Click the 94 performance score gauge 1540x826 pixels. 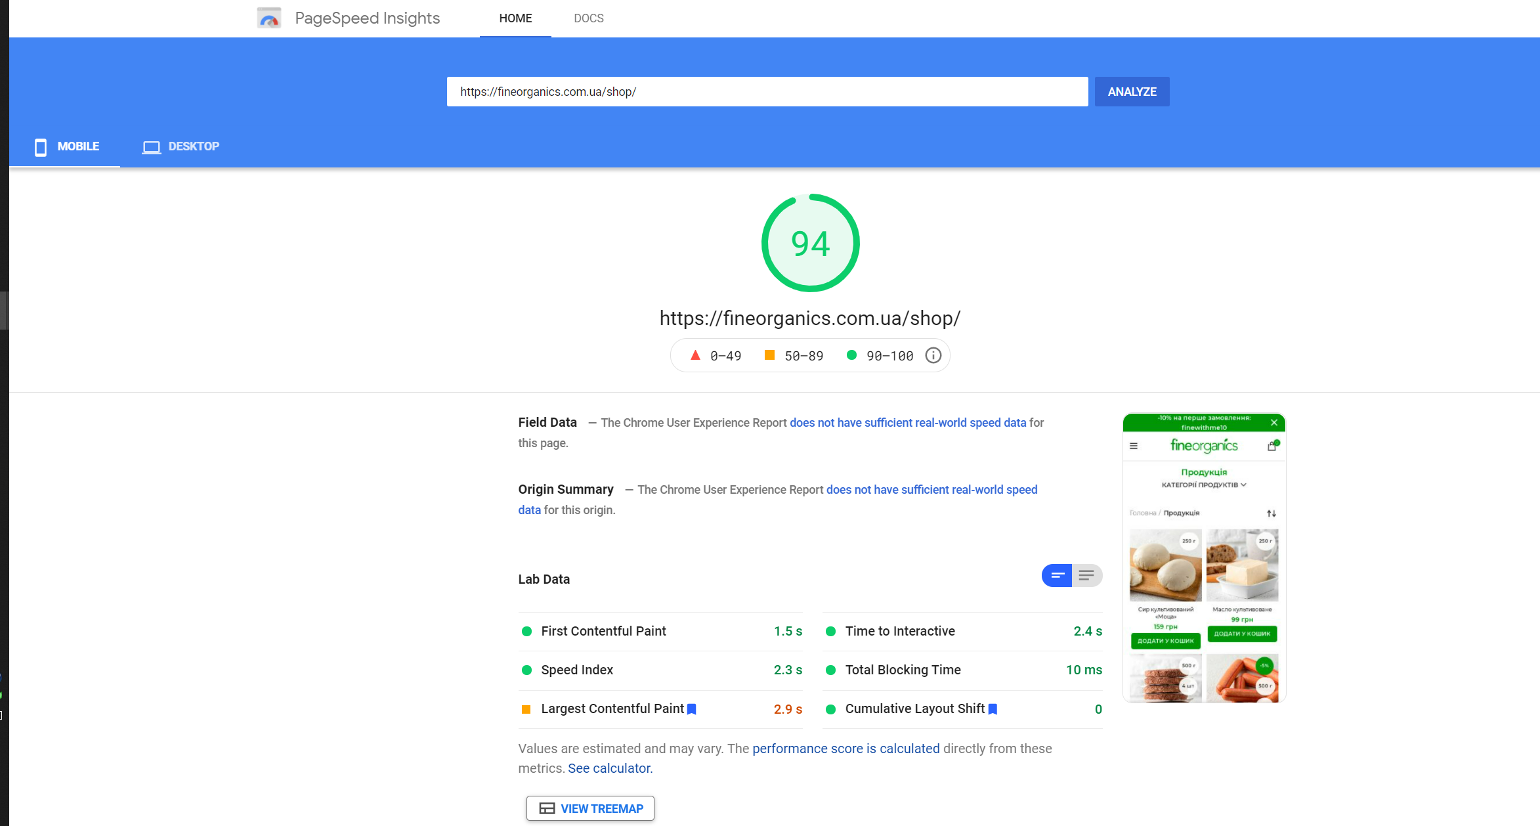coord(810,243)
